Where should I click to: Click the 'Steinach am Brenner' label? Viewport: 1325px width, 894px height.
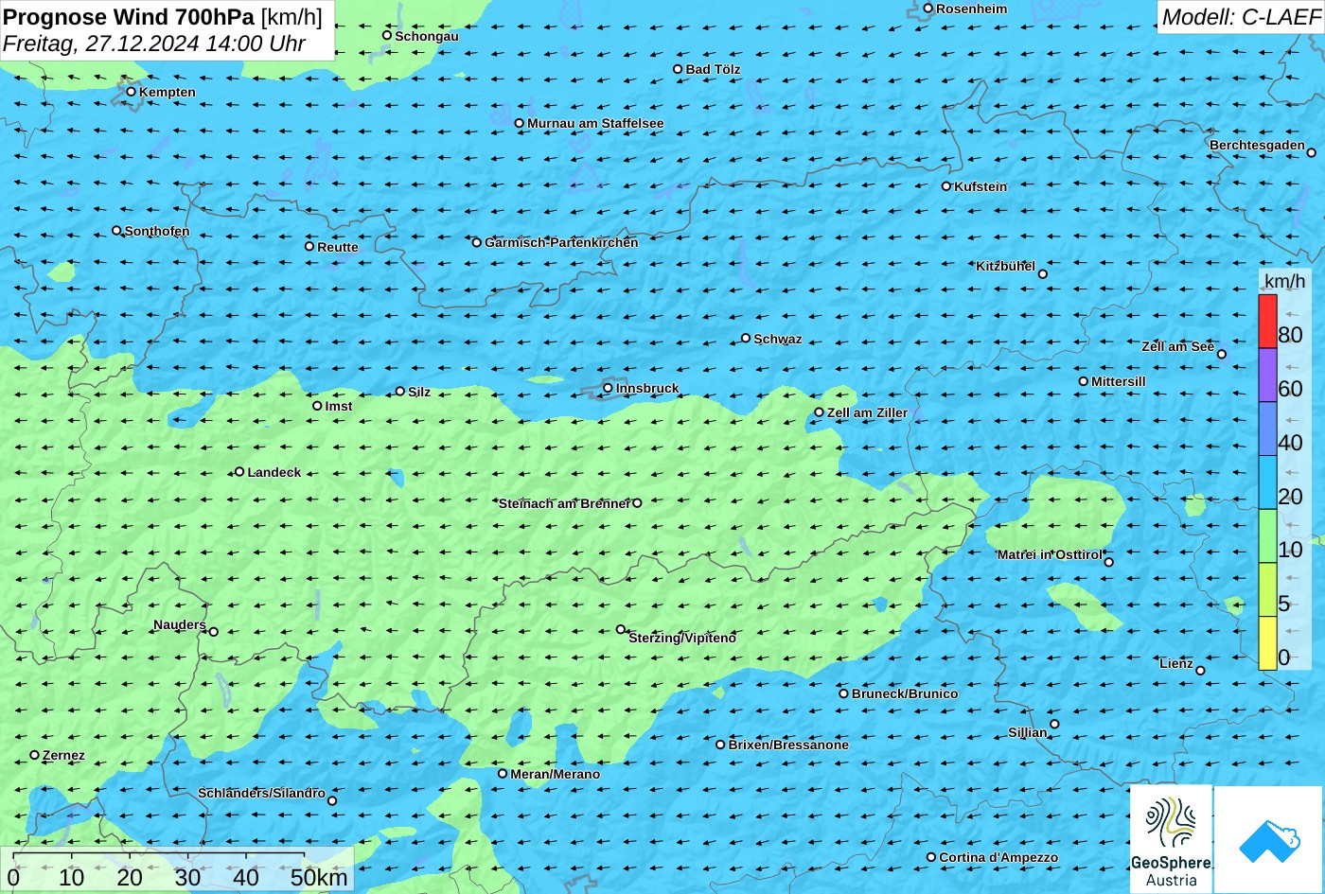564,503
